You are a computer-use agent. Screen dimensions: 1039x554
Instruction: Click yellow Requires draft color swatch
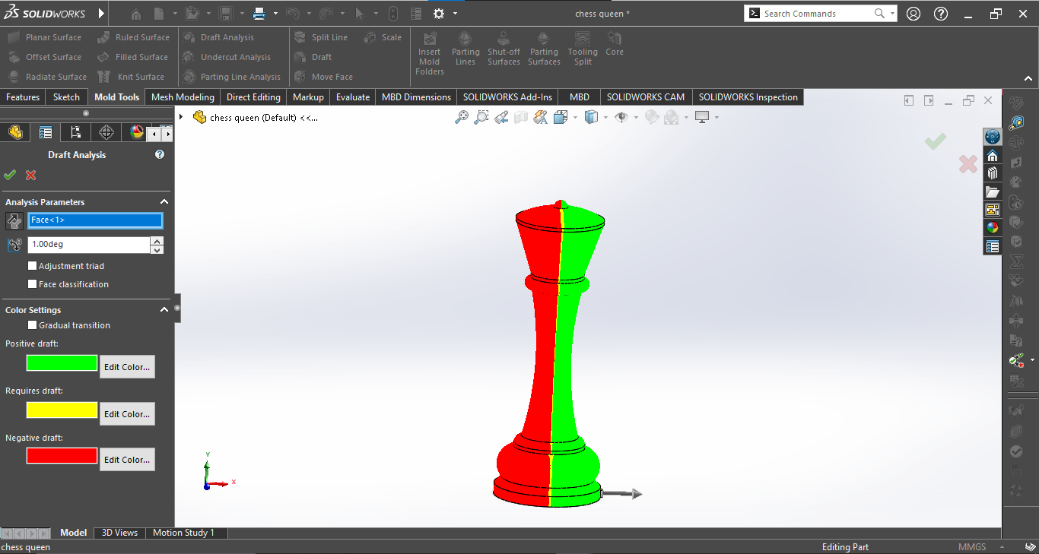62,410
